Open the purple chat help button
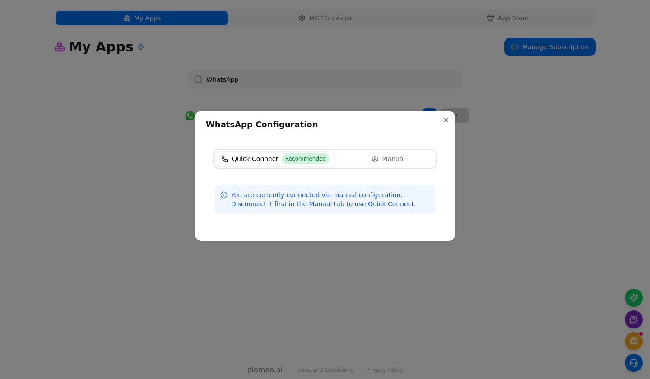This screenshot has height=379, width=650. [x=634, y=319]
